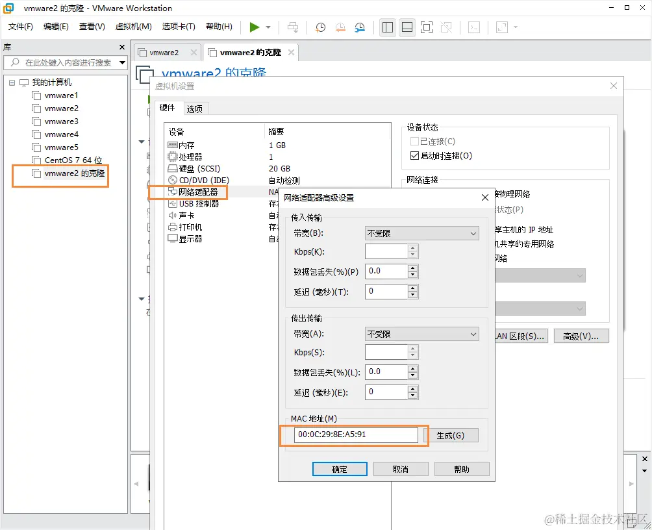Confirm with the 确定 button

340,469
